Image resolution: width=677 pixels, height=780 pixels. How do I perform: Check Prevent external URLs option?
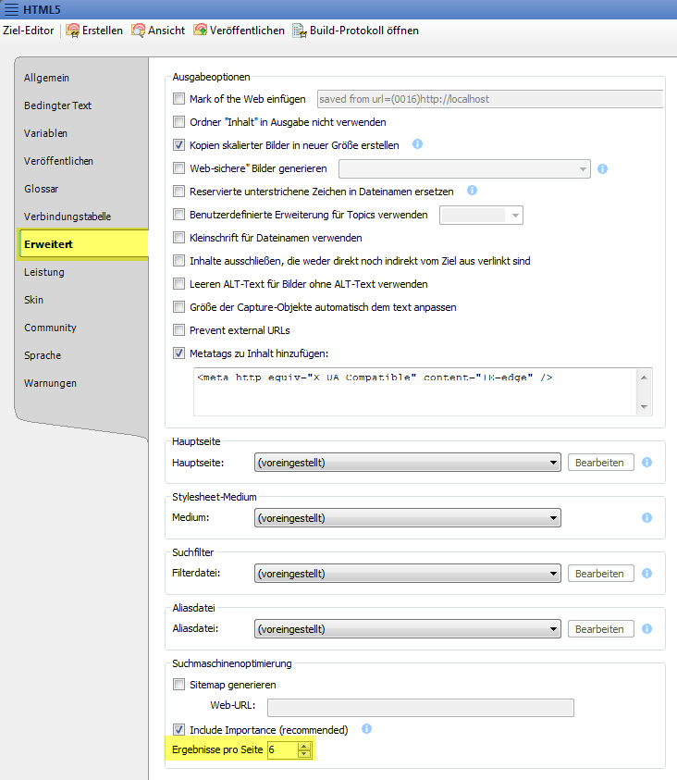(179, 330)
